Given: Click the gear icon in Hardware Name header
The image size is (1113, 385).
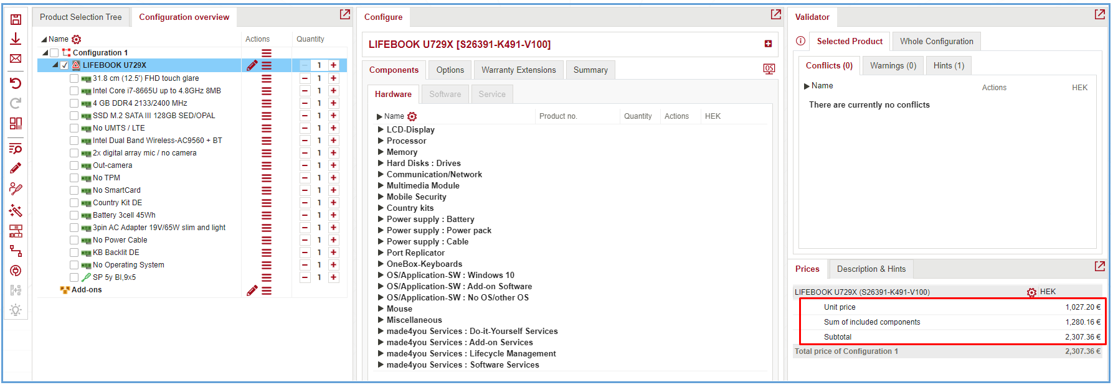Looking at the screenshot, I should pos(412,116).
